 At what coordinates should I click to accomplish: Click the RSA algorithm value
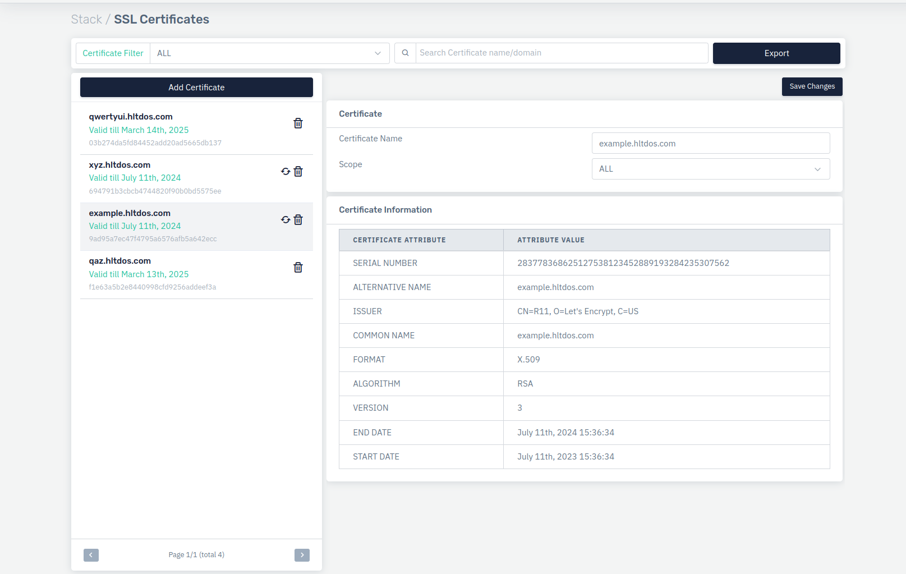click(525, 384)
